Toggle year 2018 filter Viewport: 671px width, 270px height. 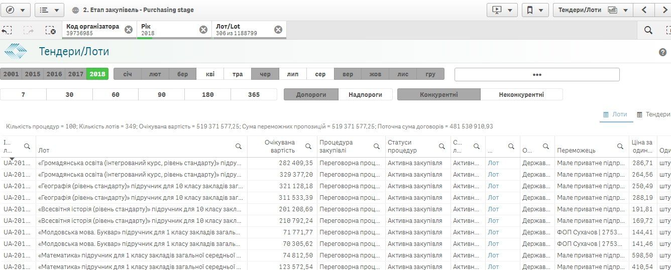click(97, 74)
